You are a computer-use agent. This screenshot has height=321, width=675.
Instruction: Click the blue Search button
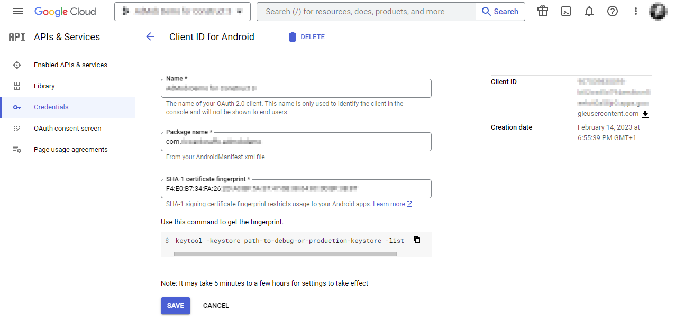coord(500,12)
